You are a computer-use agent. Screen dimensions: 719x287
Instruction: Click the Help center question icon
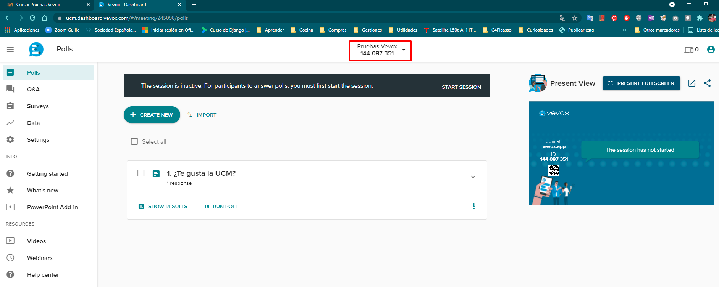(10, 274)
